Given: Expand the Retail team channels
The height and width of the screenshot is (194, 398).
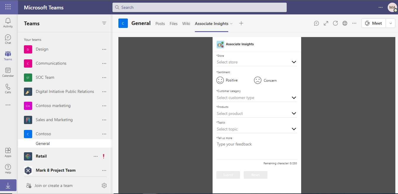Looking at the screenshot, I should click(41, 156).
